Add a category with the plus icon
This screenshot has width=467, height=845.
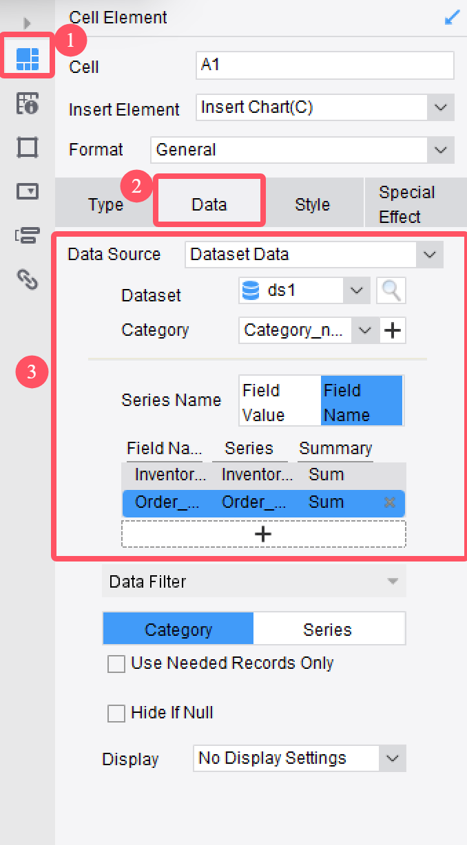pos(392,330)
